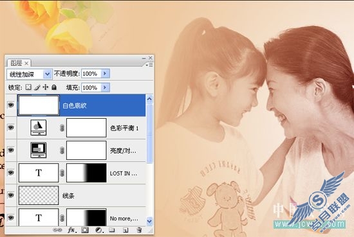Screen dimensions: 354x237
Task: Select the LOST IN layer gradient mask
Action: click(86, 173)
